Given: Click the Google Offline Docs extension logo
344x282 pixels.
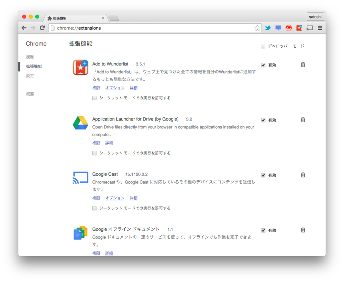Looking at the screenshot, I should tap(80, 233).
